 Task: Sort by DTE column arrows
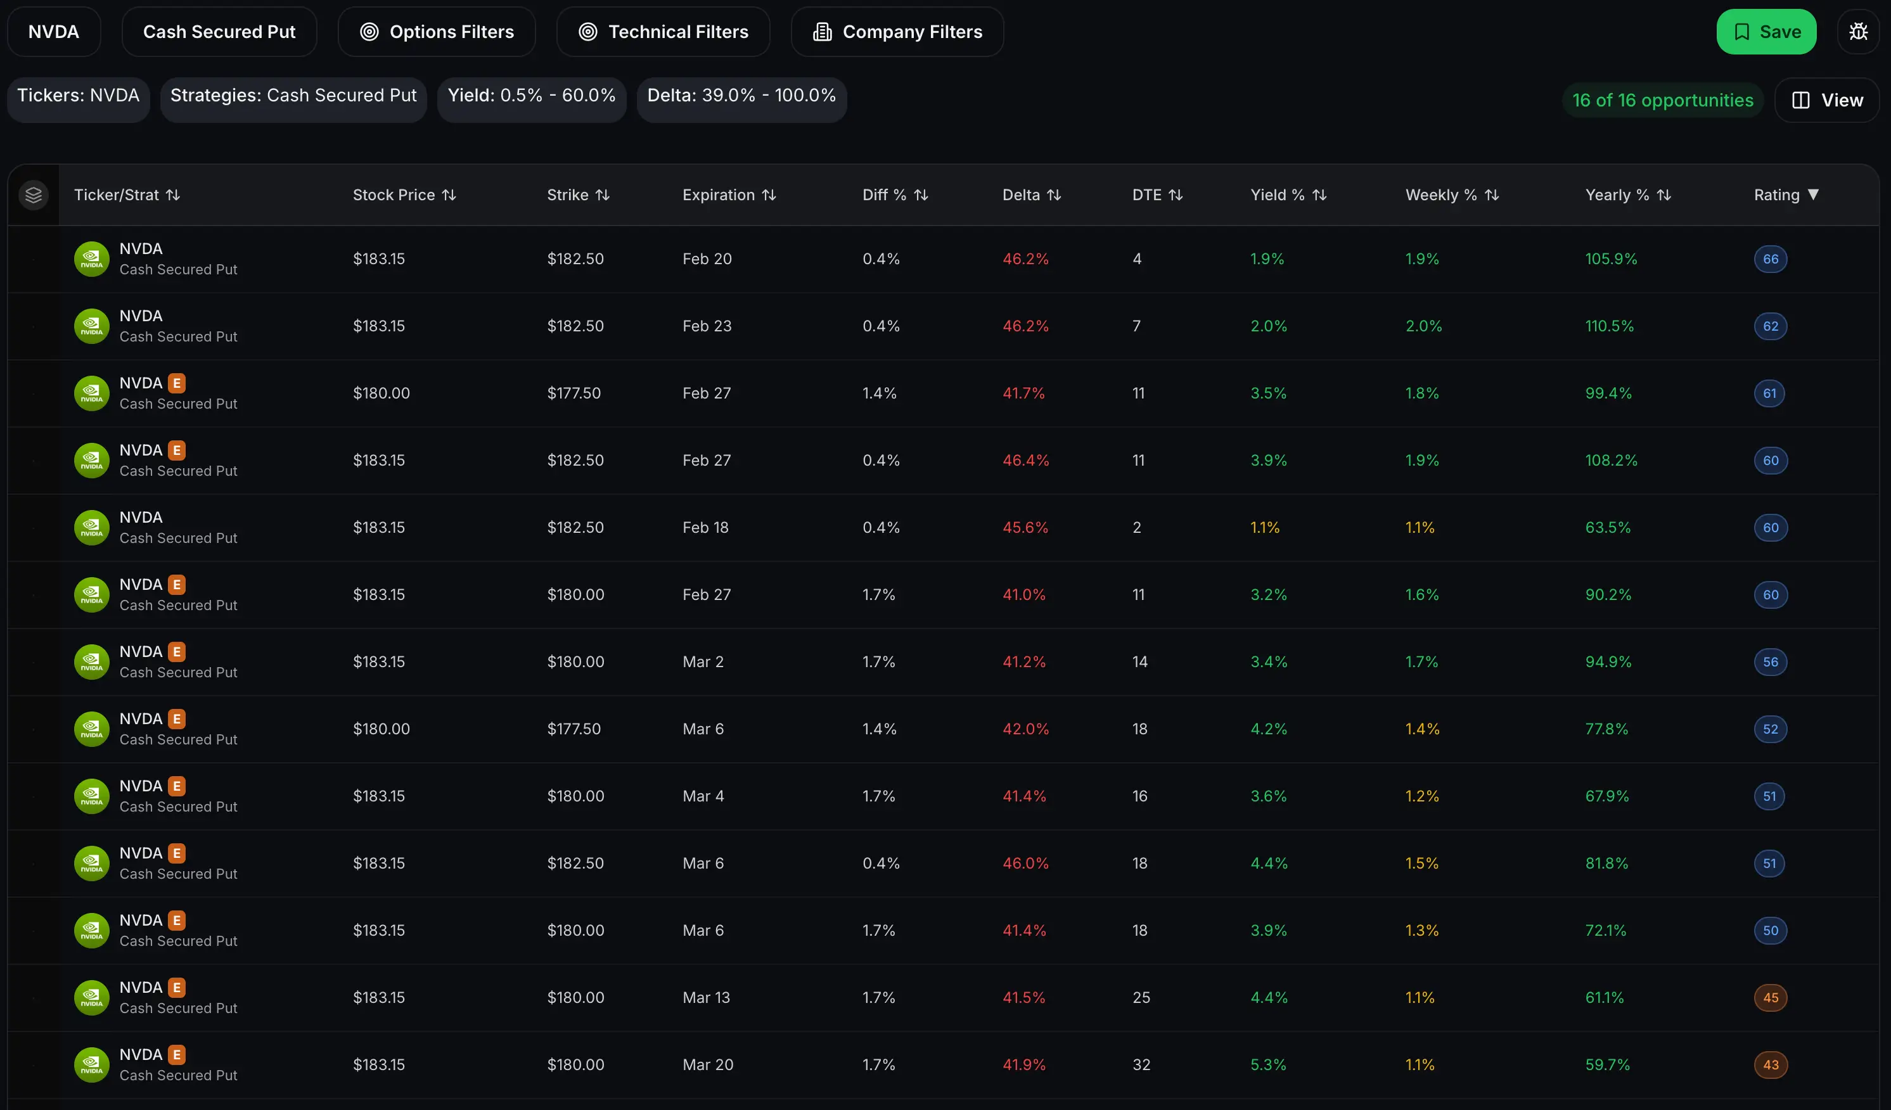1176,195
